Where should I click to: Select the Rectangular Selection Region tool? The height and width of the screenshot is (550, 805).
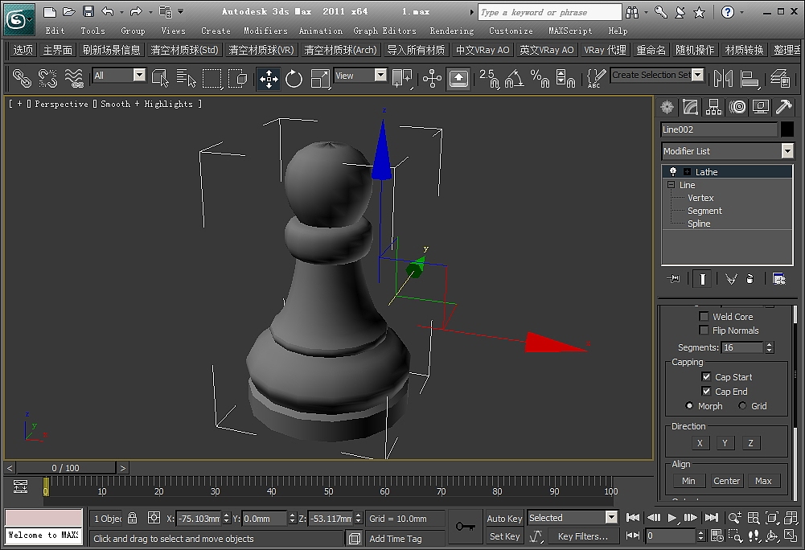coord(212,79)
